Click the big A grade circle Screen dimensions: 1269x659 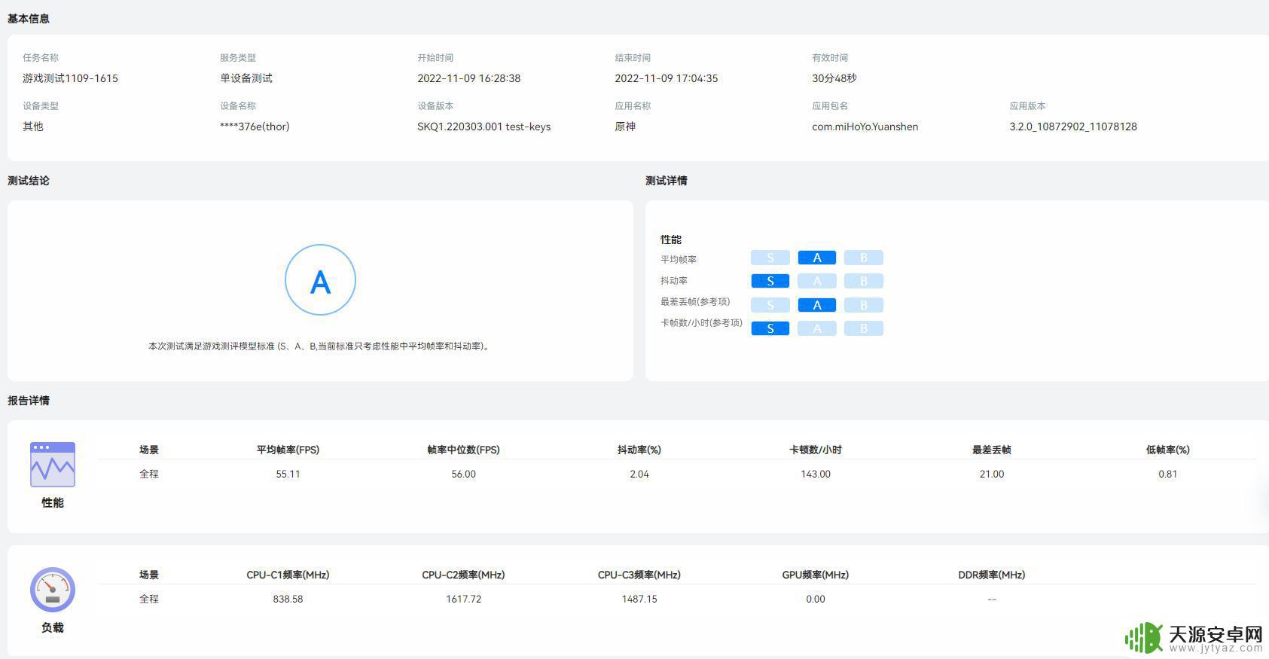[320, 279]
